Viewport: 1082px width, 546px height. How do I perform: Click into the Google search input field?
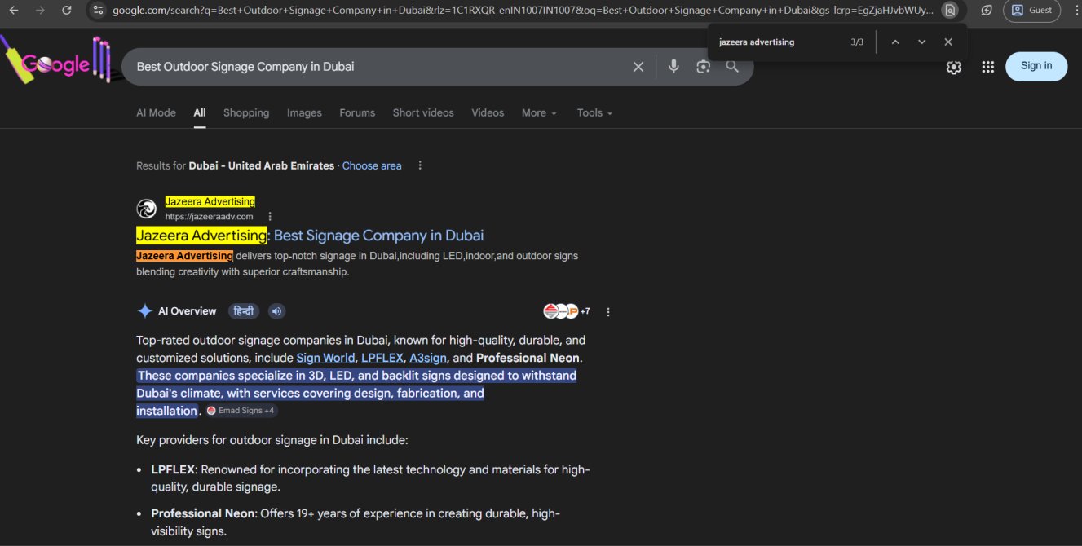coord(375,67)
